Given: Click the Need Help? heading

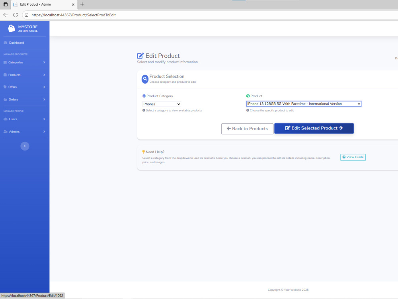Looking at the screenshot, I should [x=155, y=152].
